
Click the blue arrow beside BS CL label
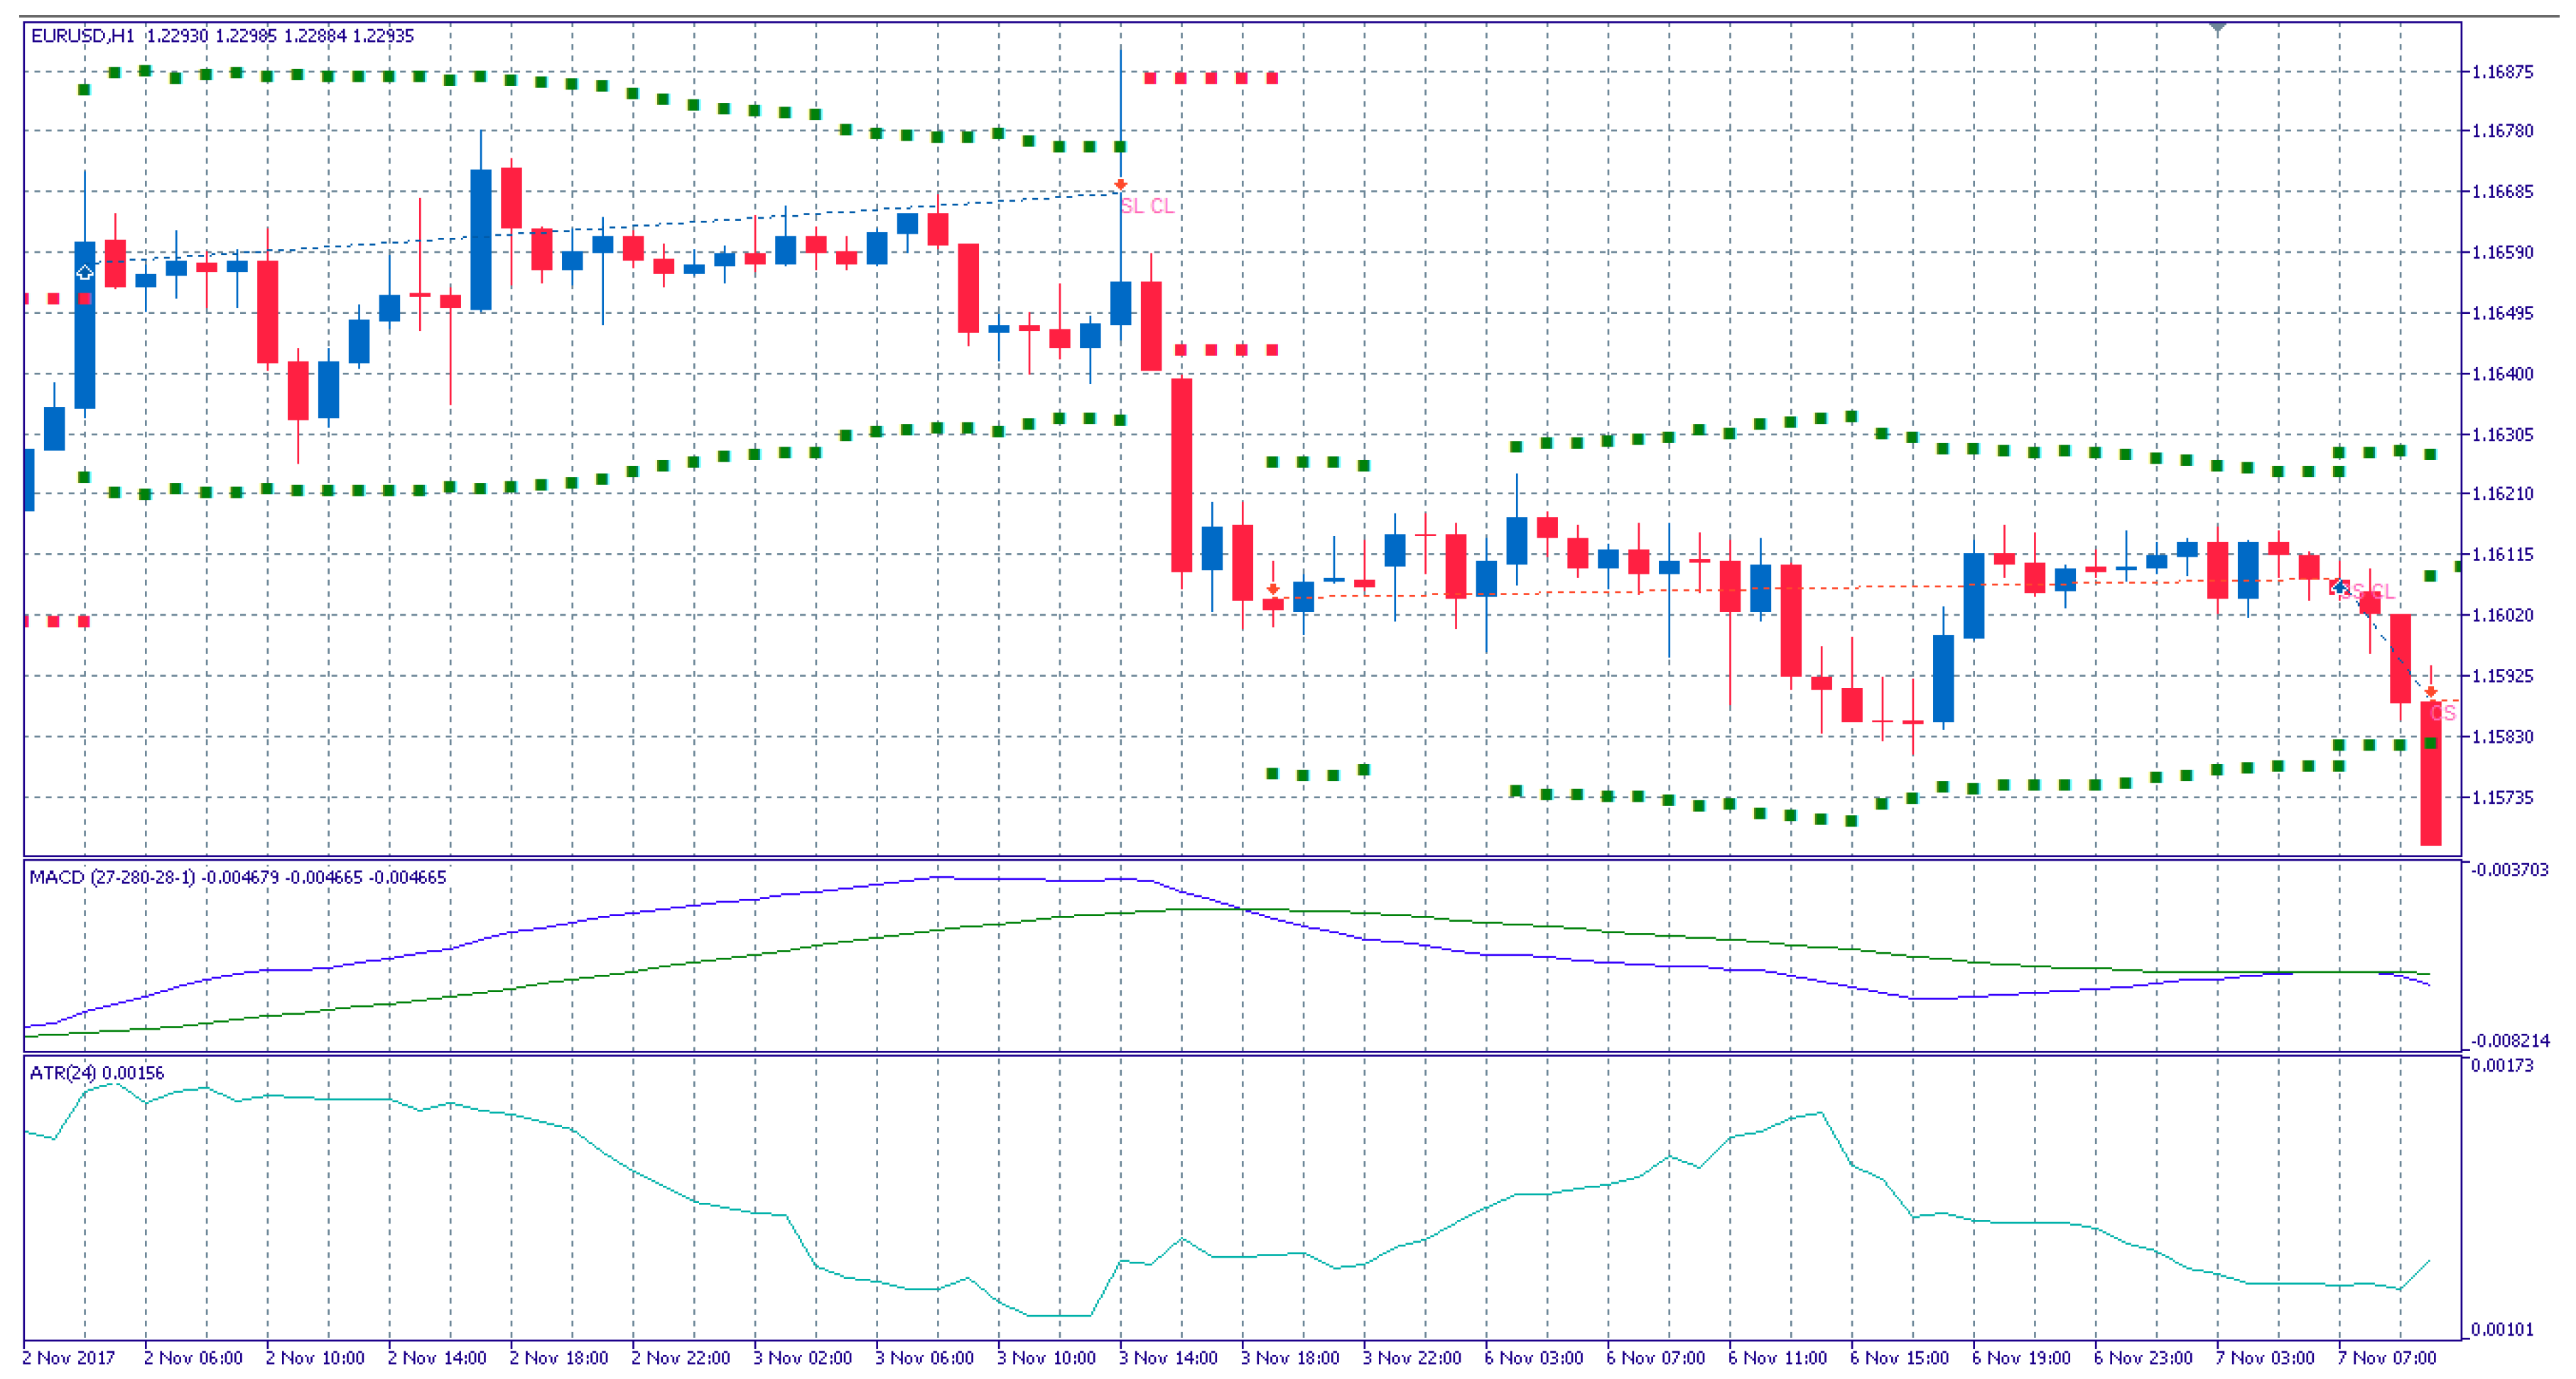[x=2340, y=587]
